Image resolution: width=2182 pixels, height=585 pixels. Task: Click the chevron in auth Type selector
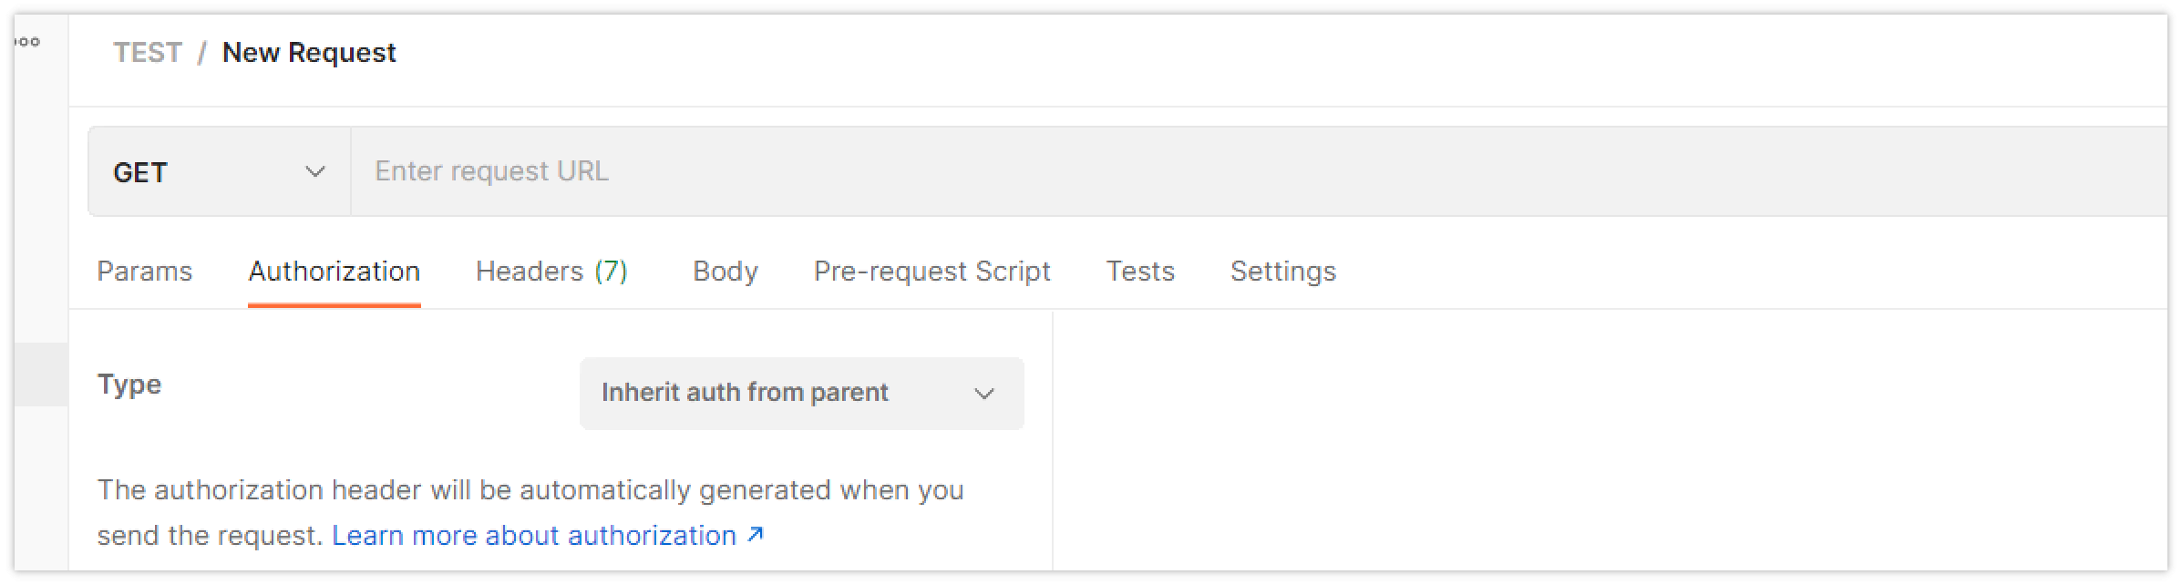click(x=983, y=394)
